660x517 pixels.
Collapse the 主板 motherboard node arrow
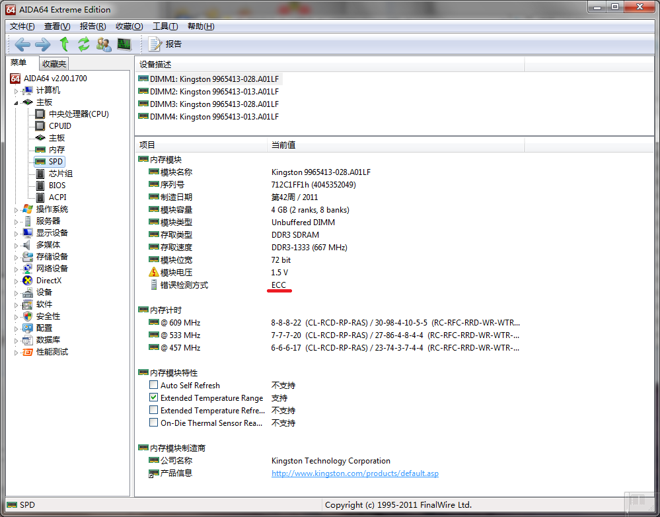(x=17, y=102)
